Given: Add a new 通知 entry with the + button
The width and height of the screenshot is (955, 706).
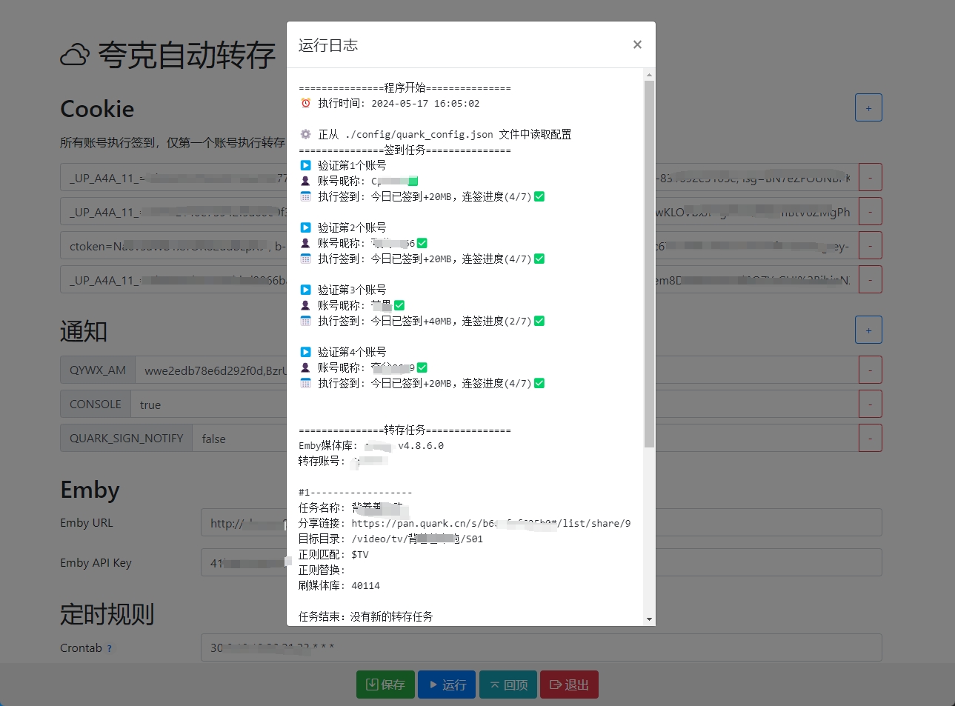Looking at the screenshot, I should [868, 329].
